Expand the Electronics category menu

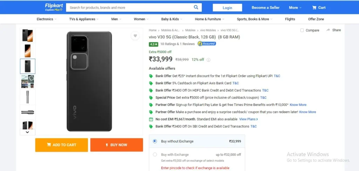pos(47,19)
